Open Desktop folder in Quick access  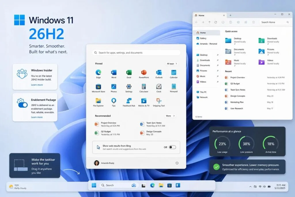coord(236,40)
